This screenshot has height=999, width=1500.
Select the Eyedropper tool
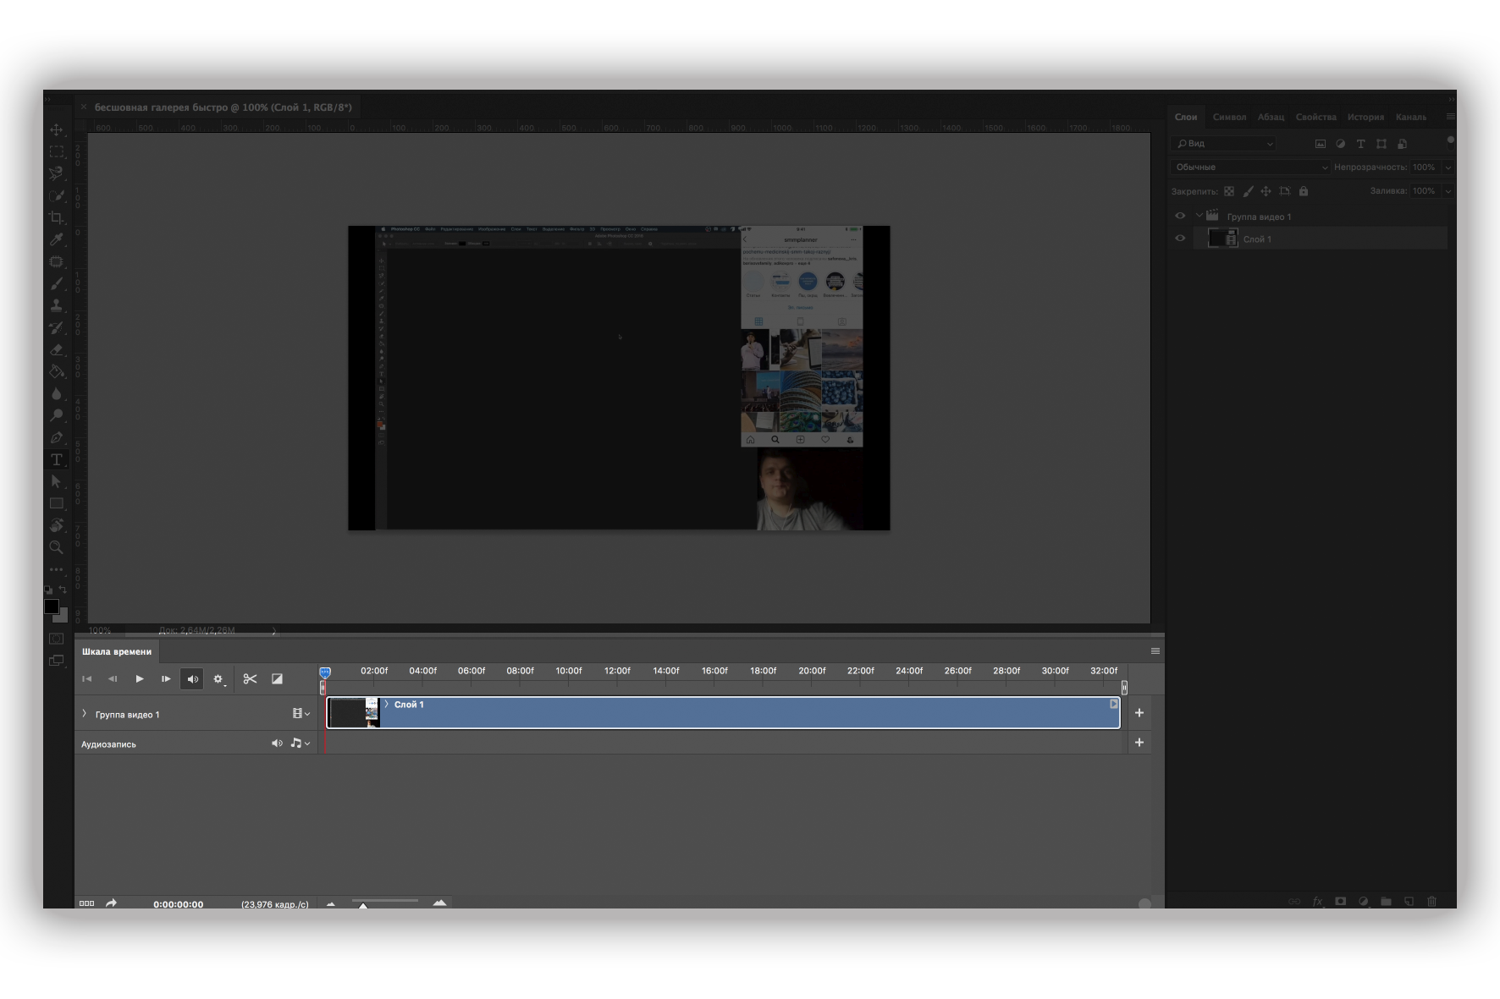(57, 239)
